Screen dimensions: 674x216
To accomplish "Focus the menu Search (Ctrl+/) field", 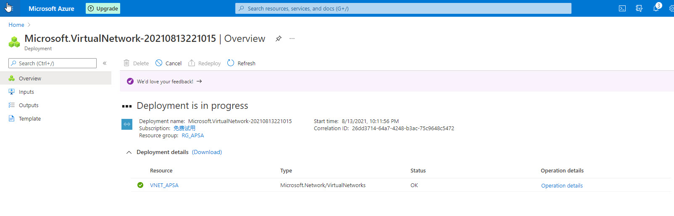I will click(53, 63).
